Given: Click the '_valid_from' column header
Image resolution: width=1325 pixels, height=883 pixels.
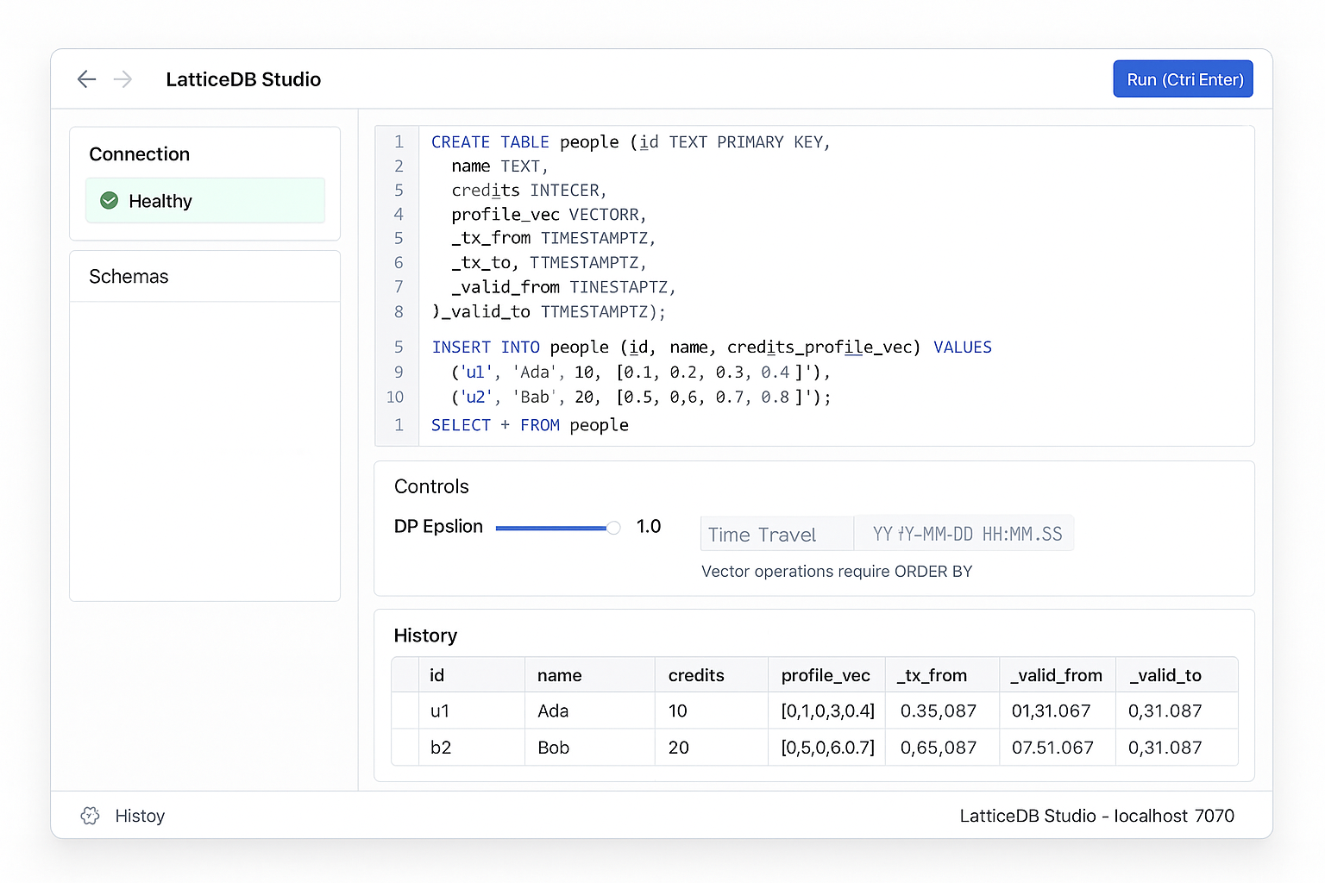Looking at the screenshot, I should click(1058, 675).
